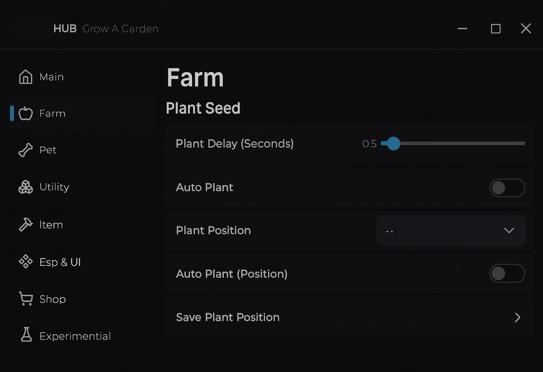This screenshot has width=543, height=372.
Task: Click the HUB title text
Action: coord(65,29)
